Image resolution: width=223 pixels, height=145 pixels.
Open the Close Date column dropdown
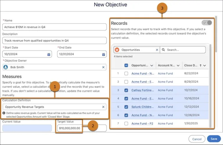[204, 65]
